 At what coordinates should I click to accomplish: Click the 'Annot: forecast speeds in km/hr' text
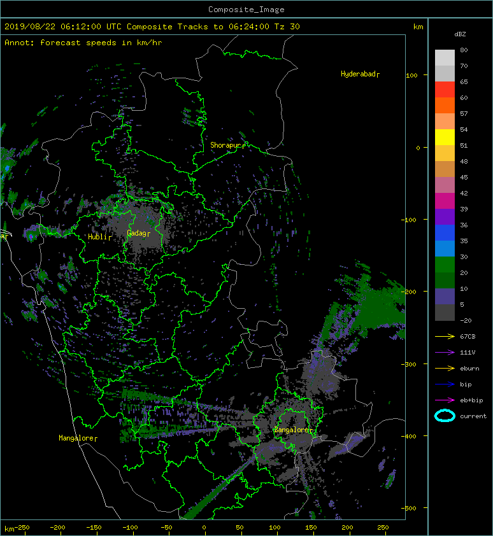[83, 43]
